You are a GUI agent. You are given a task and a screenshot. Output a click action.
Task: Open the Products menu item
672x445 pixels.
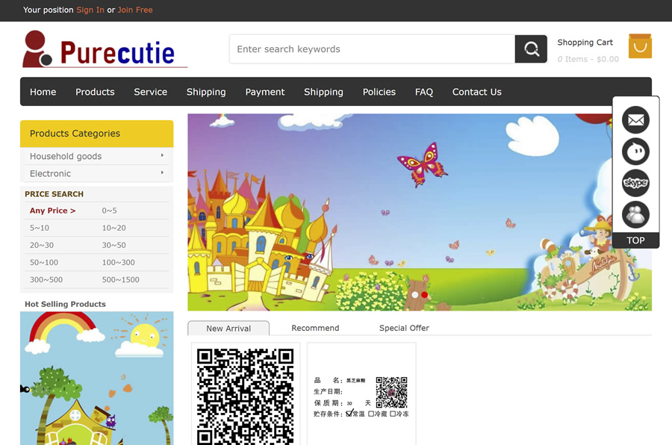(95, 92)
